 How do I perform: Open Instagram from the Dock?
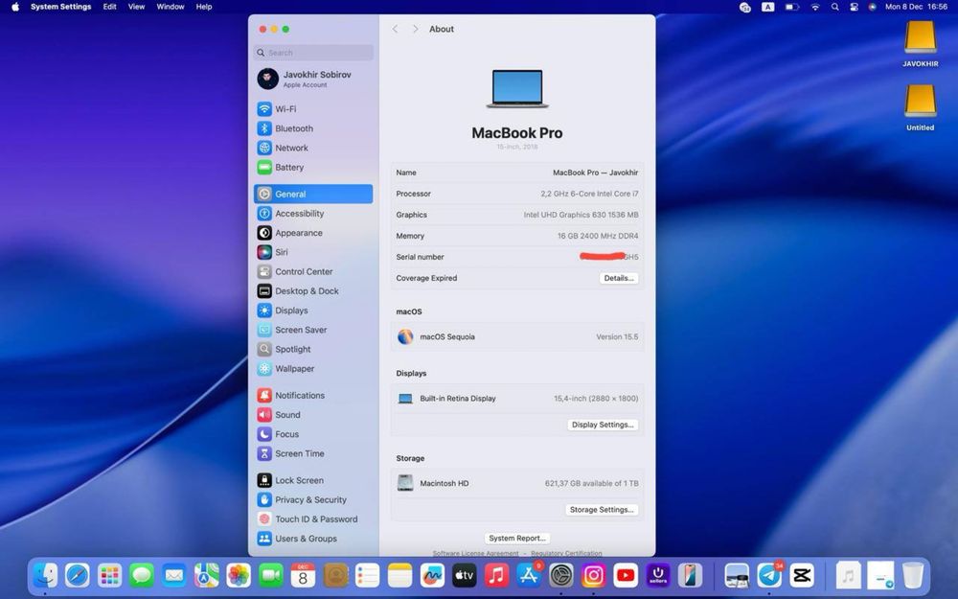click(x=593, y=575)
